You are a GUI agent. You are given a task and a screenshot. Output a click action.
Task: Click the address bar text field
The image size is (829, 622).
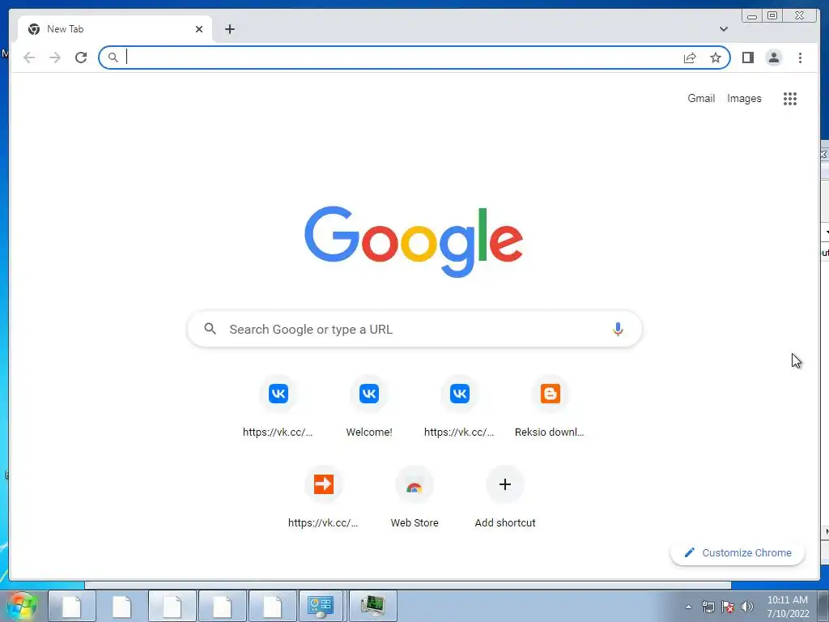[x=402, y=58]
